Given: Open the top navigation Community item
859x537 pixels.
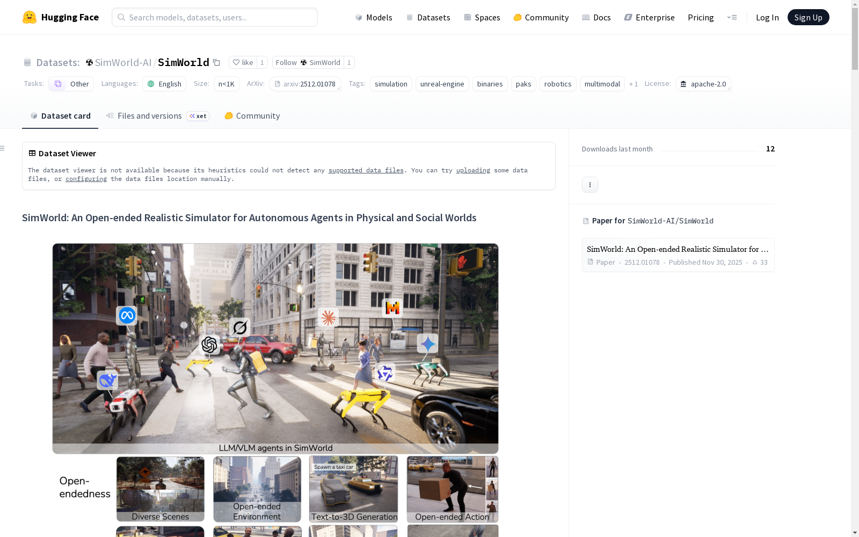Looking at the screenshot, I should 541,17.
